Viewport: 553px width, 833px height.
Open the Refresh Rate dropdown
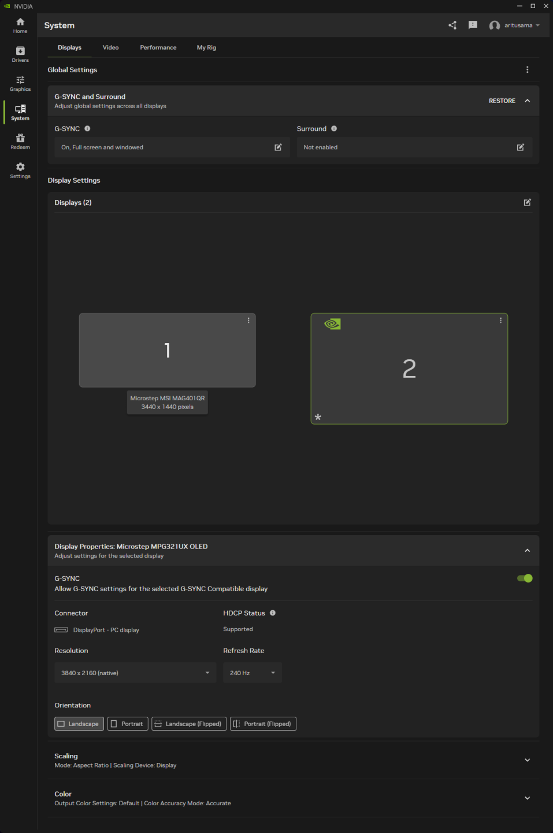point(253,673)
